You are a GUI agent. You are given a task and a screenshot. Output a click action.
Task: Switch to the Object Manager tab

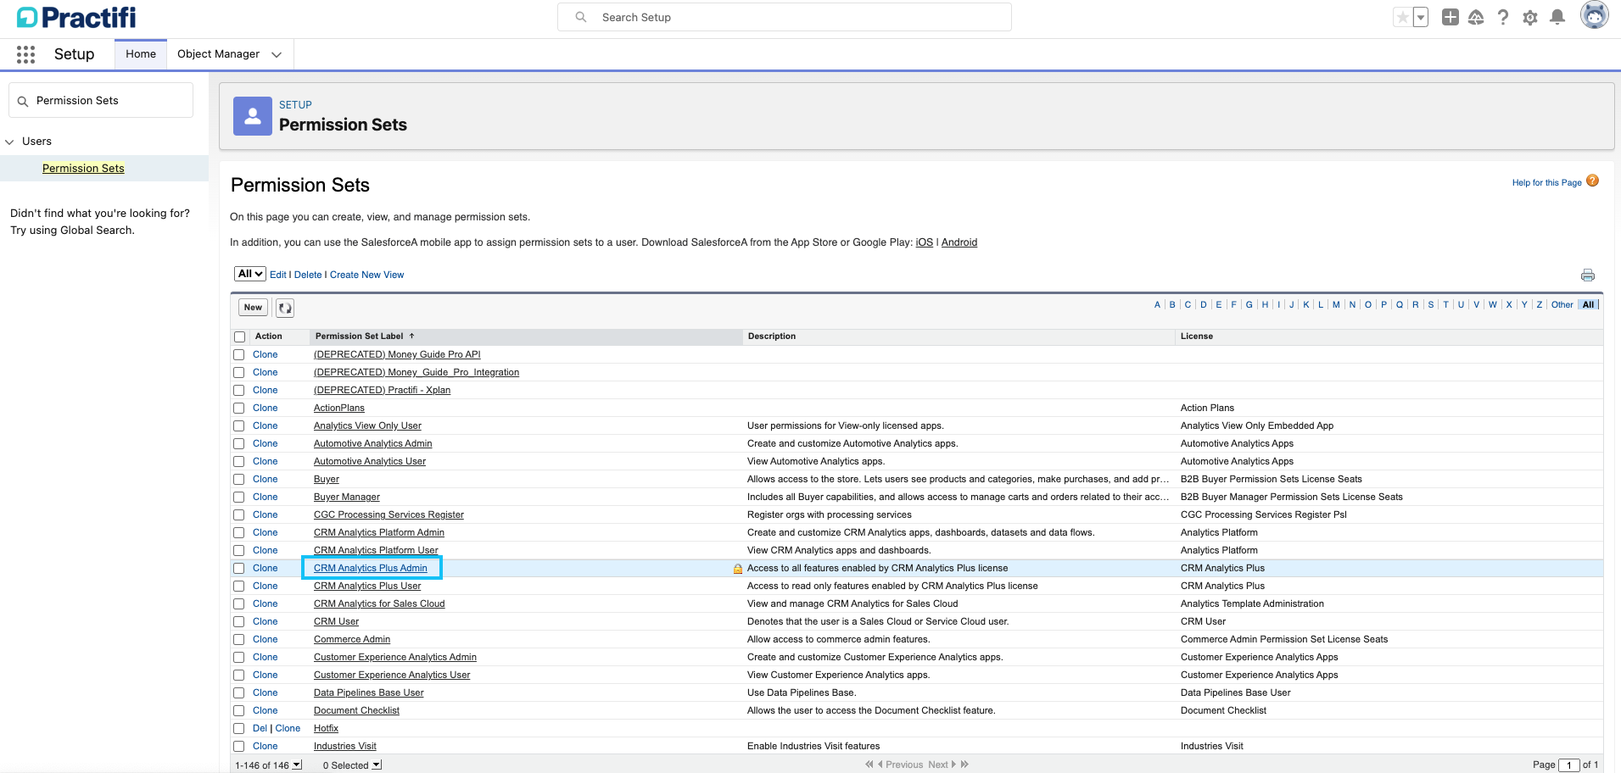218,54
